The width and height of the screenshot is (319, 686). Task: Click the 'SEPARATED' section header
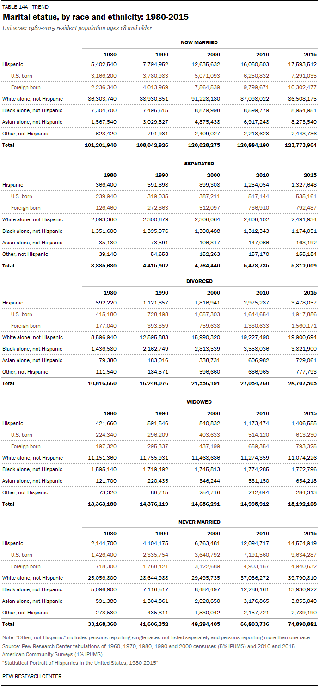pyautogui.click(x=199, y=164)
